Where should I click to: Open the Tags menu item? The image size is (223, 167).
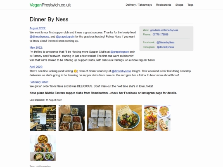(x=190, y=5)
